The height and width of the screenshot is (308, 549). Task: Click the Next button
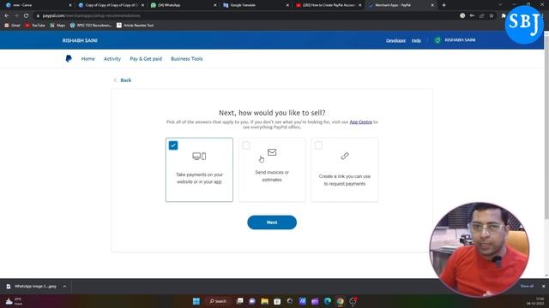tap(272, 222)
